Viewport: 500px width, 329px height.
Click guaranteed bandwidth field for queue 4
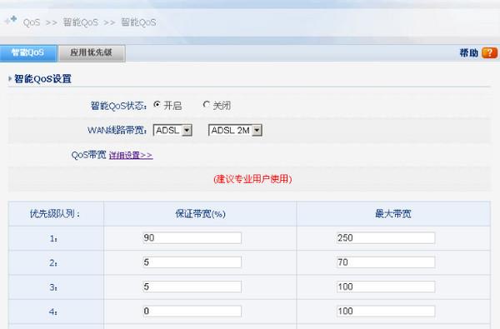pos(192,312)
